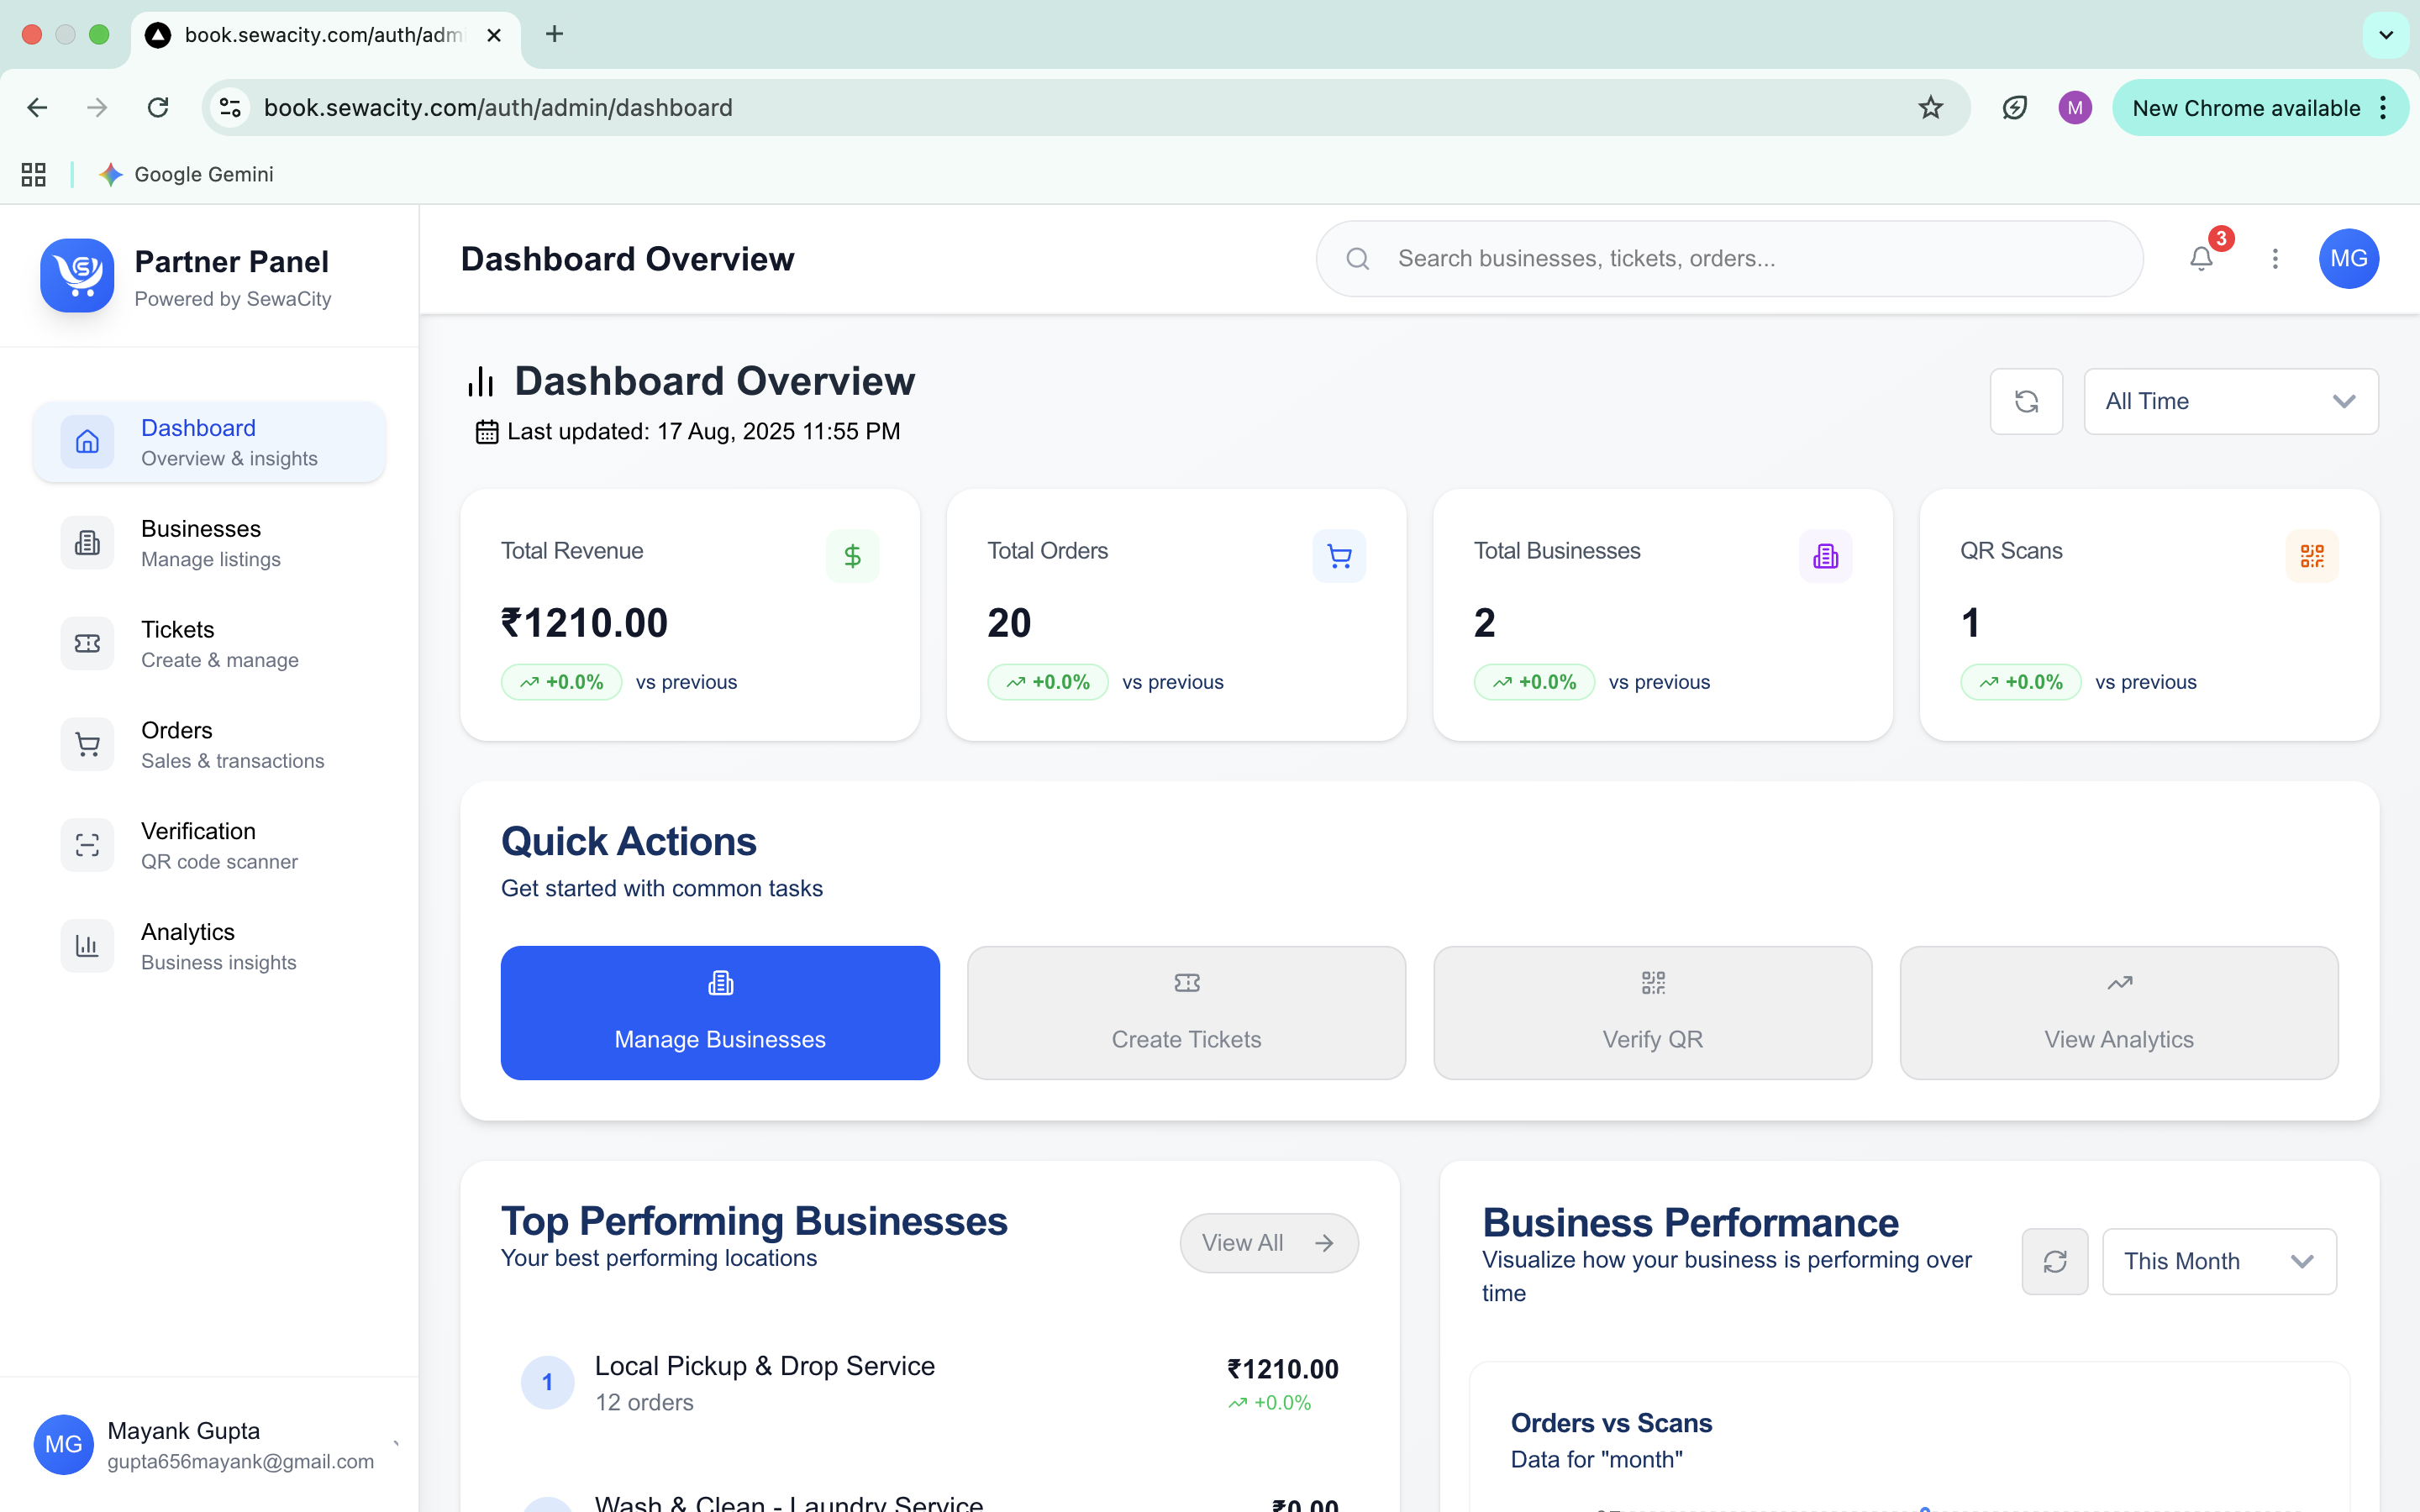Screen dimensions: 2420x1512
Task: Bookmark page with the star icon
Action: point(1930,108)
